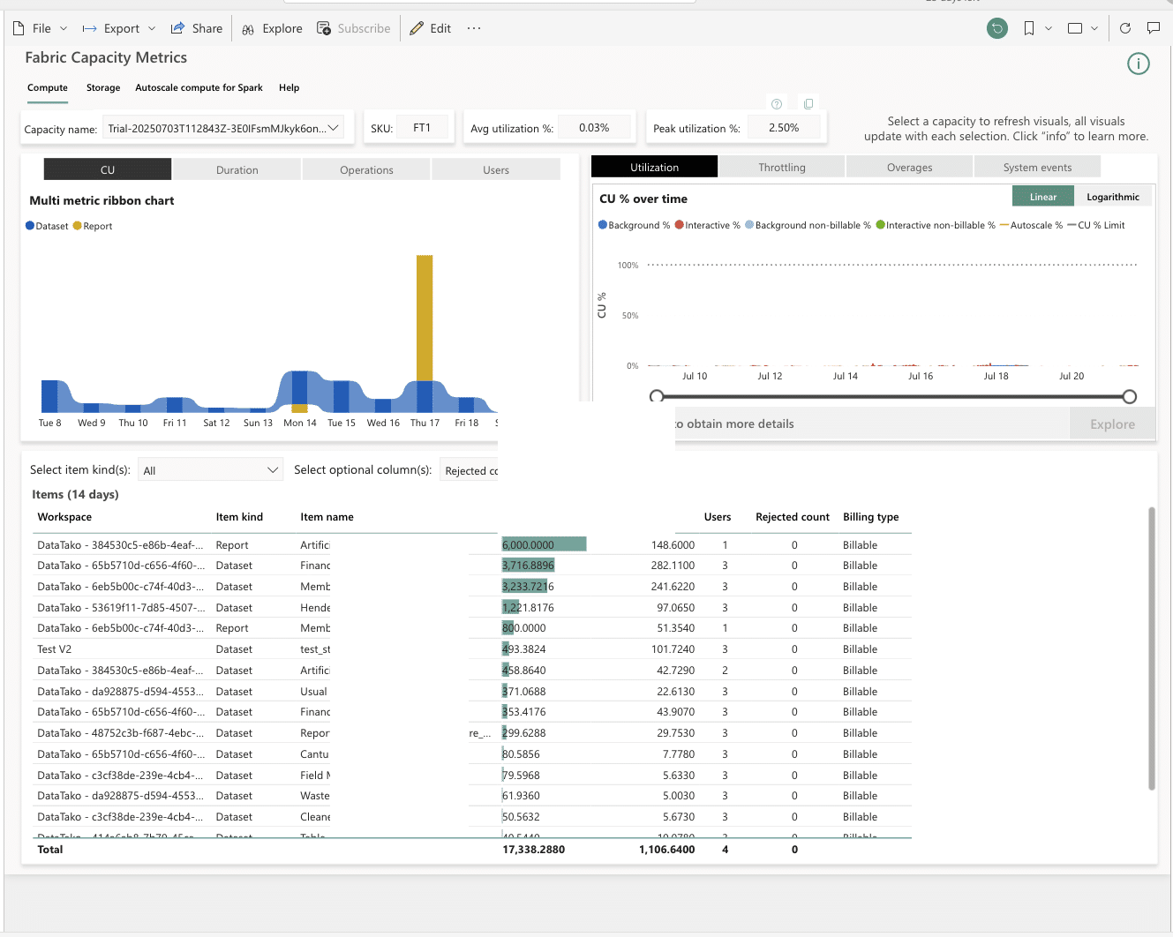Click the help question mark icon above Peak utilization

click(777, 104)
